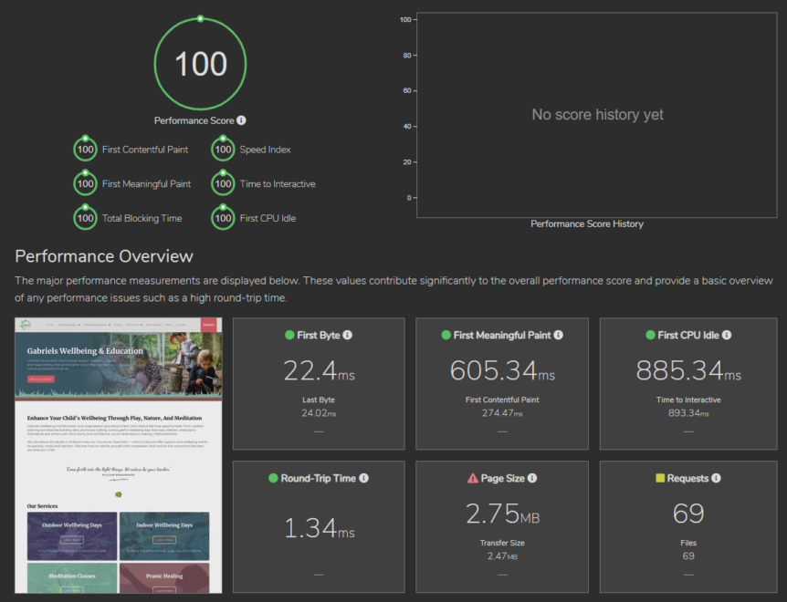This screenshot has height=602, width=787.
Task: Click the 885.34ms First CPU Idle value
Action: (688, 371)
